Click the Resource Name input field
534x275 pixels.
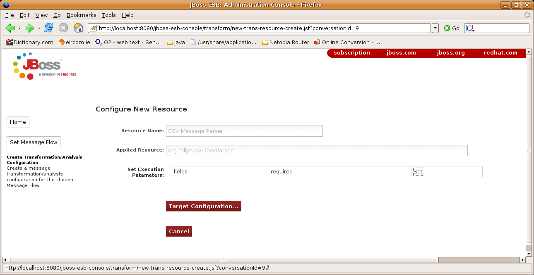[244, 131]
